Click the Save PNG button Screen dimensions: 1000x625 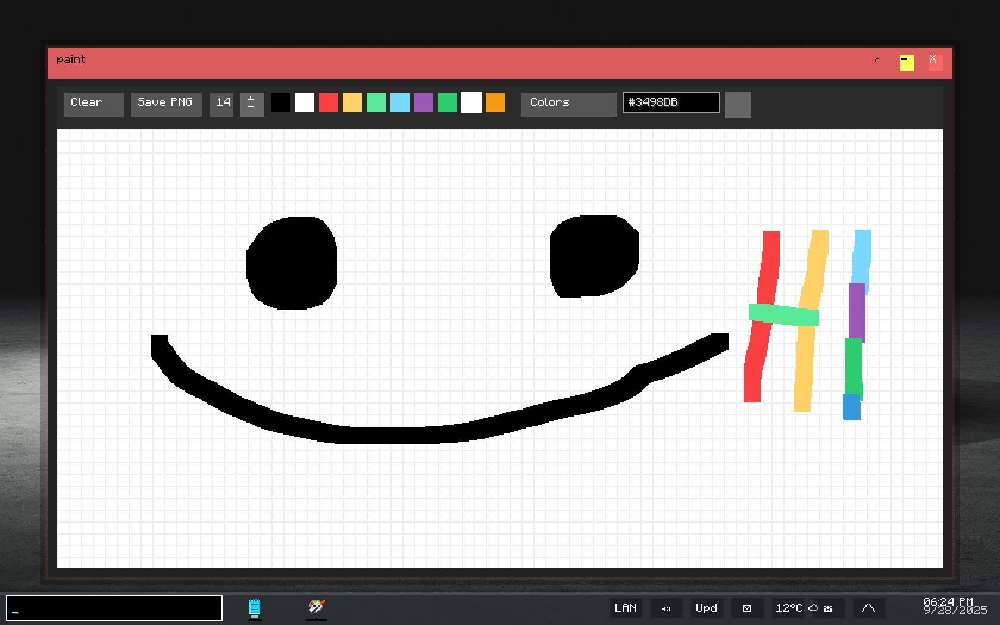[166, 104]
